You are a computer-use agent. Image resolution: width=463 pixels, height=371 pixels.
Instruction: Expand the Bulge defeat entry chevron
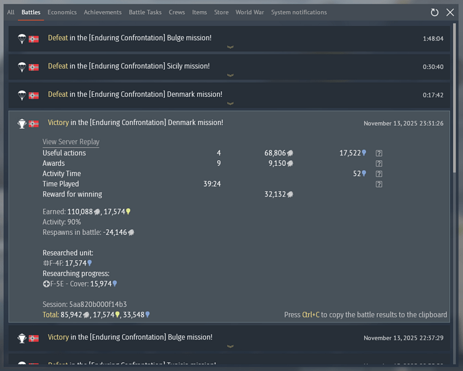pos(230,47)
